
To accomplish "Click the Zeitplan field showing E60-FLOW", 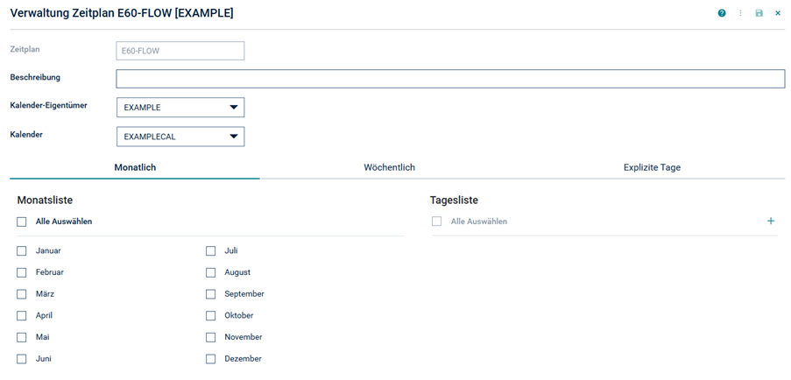I will 180,51.
